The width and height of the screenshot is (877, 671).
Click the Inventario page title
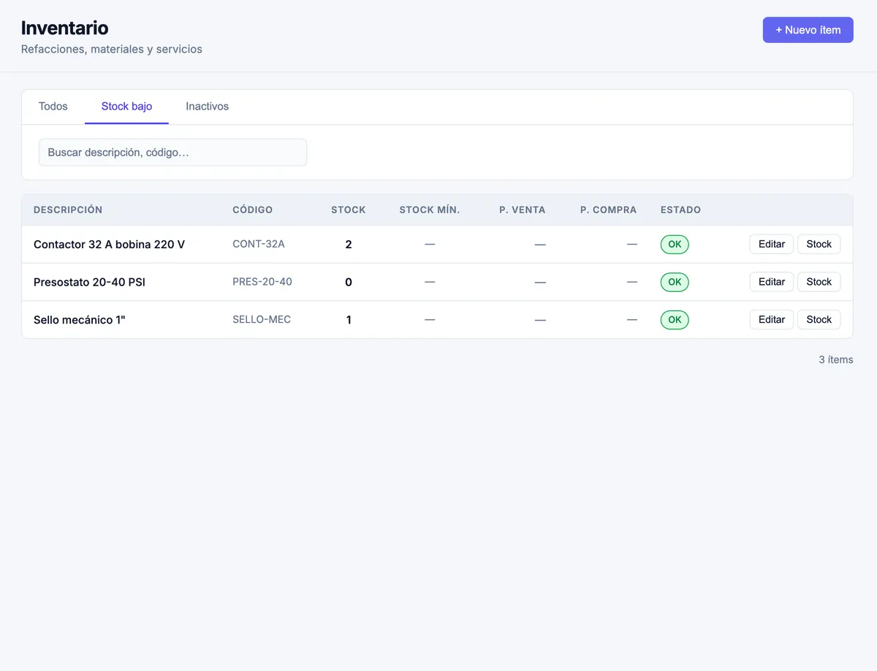pyautogui.click(x=64, y=28)
